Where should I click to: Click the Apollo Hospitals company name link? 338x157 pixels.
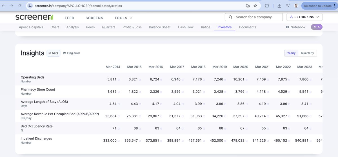tap(31, 27)
